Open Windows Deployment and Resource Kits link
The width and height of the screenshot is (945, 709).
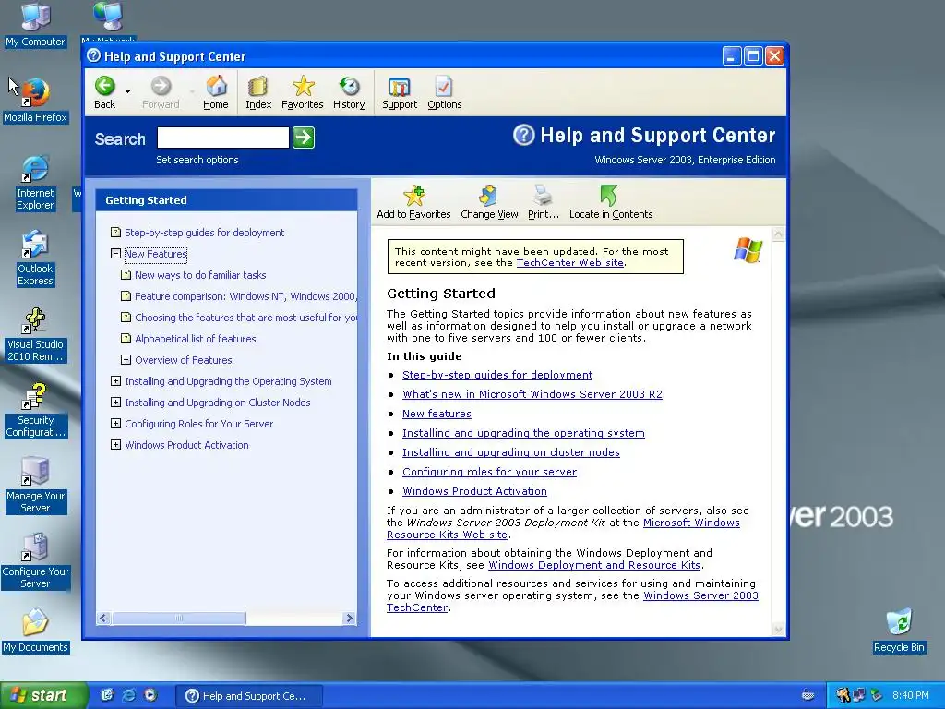point(594,565)
